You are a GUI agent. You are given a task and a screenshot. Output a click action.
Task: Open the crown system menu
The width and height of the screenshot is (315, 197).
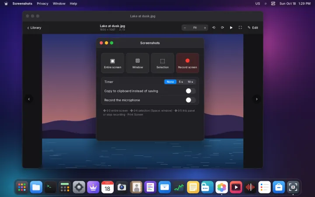(6, 4)
